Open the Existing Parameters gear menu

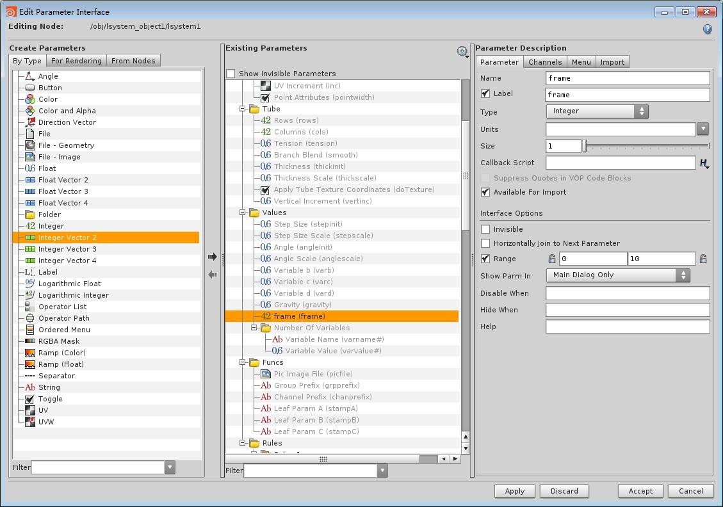(462, 51)
